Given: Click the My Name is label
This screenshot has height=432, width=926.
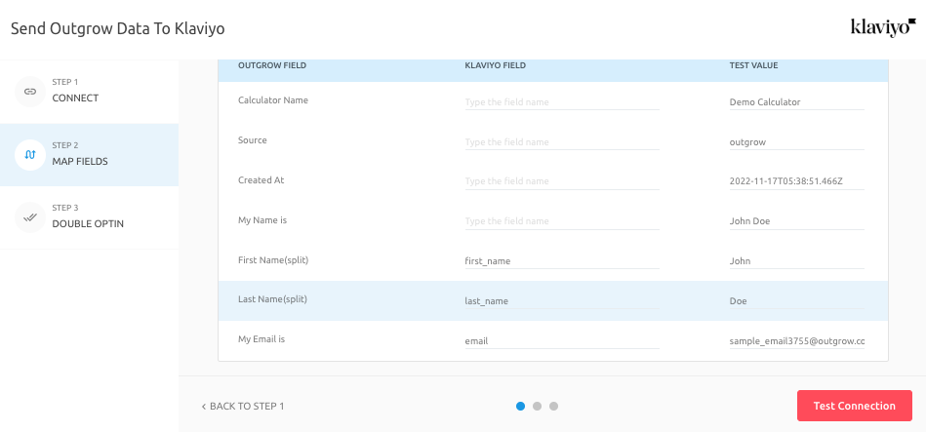Looking at the screenshot, I should 262,220.
